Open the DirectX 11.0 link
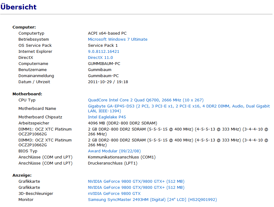Screen dimensions: 274x207 coord(100,58)
